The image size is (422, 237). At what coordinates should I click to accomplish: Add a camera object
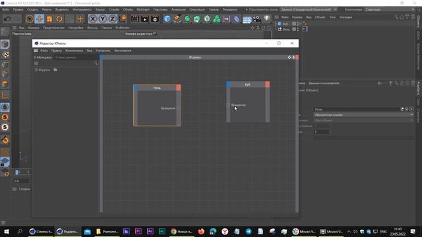click(x=256, y=19)
